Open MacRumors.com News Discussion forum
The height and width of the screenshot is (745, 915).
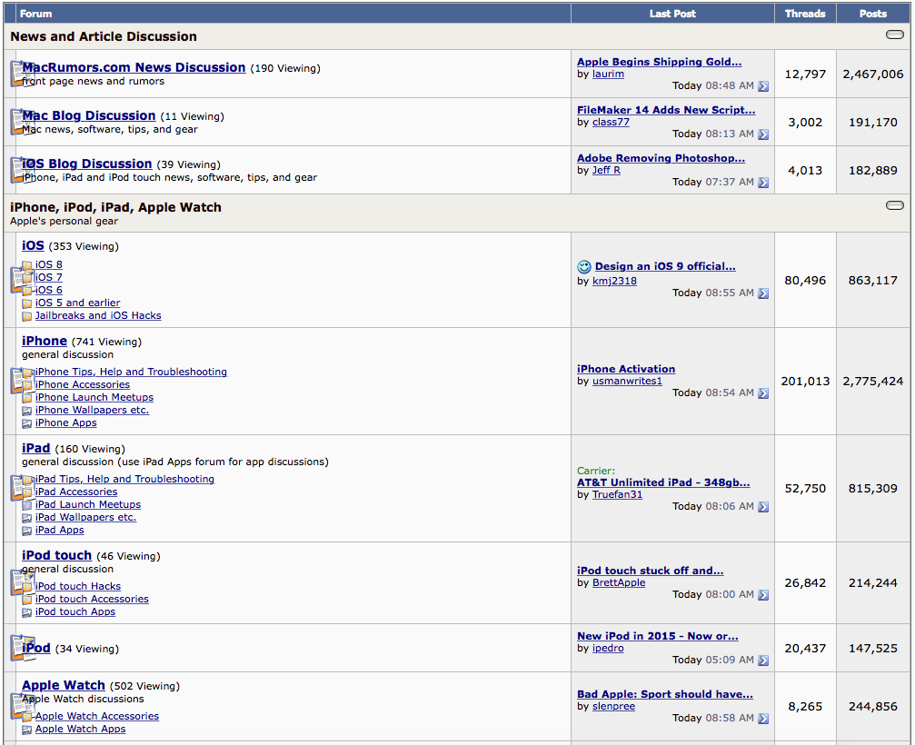point(134,67)
